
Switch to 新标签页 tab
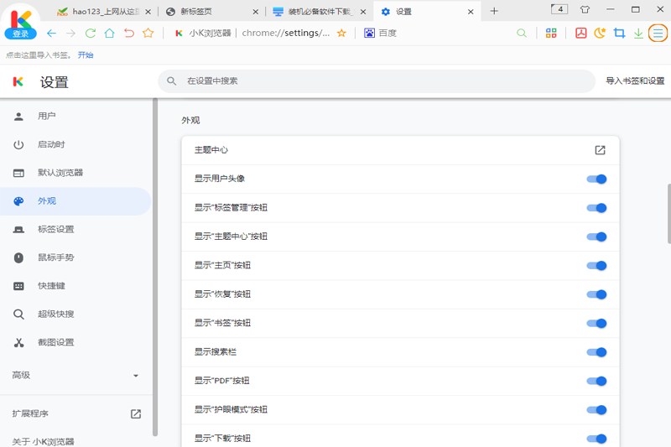click(x=207, y=12)
